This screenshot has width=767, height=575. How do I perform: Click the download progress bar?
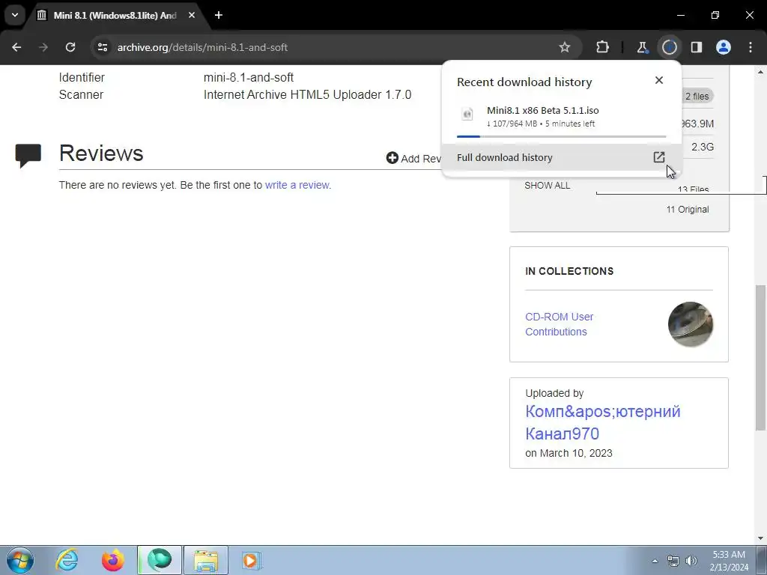[x=561, y=136]
